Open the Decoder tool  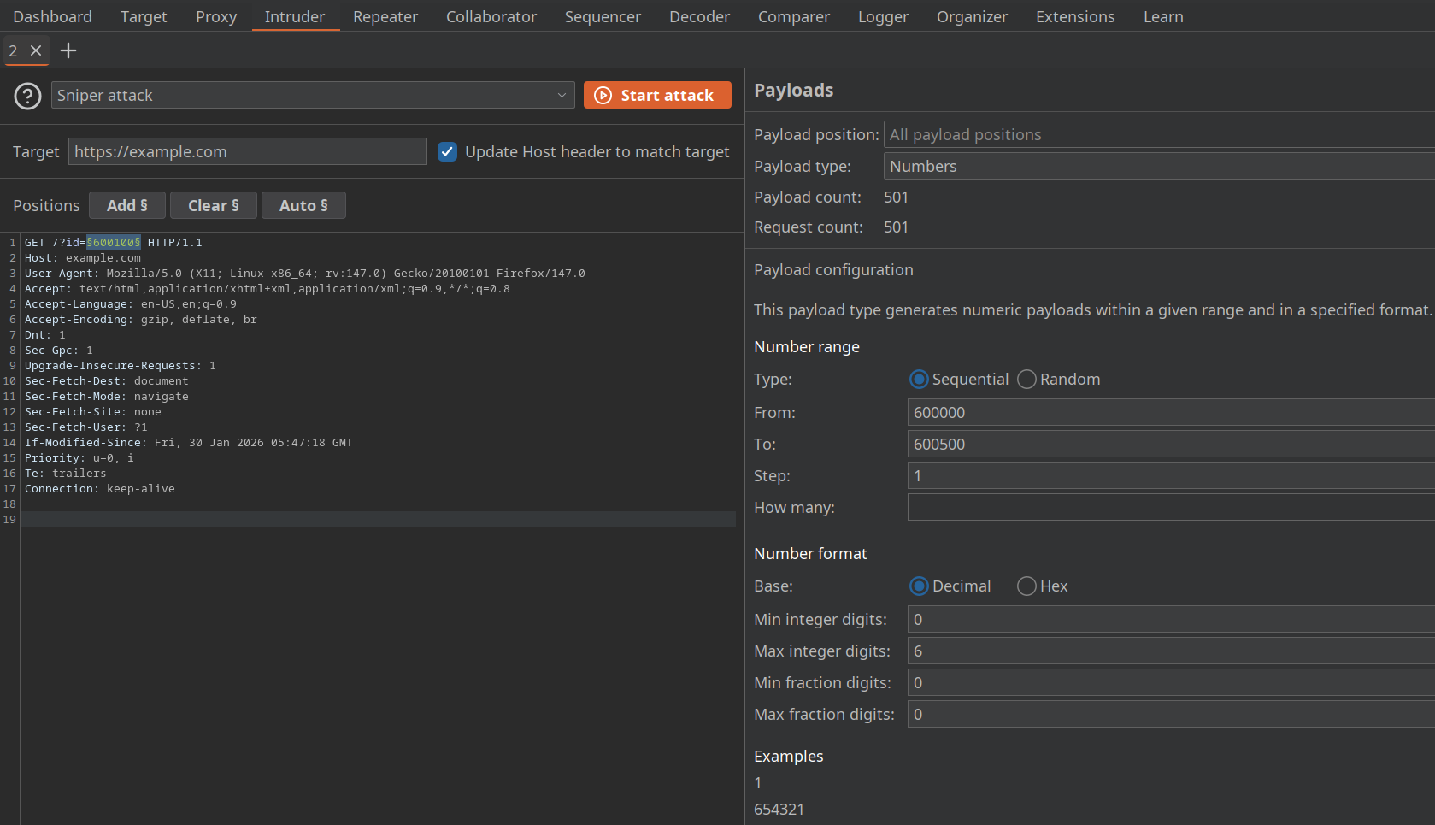699,16
